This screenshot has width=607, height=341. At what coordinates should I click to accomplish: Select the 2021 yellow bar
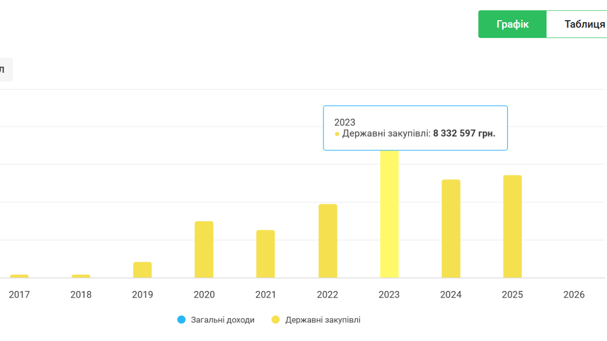point(265,254)
